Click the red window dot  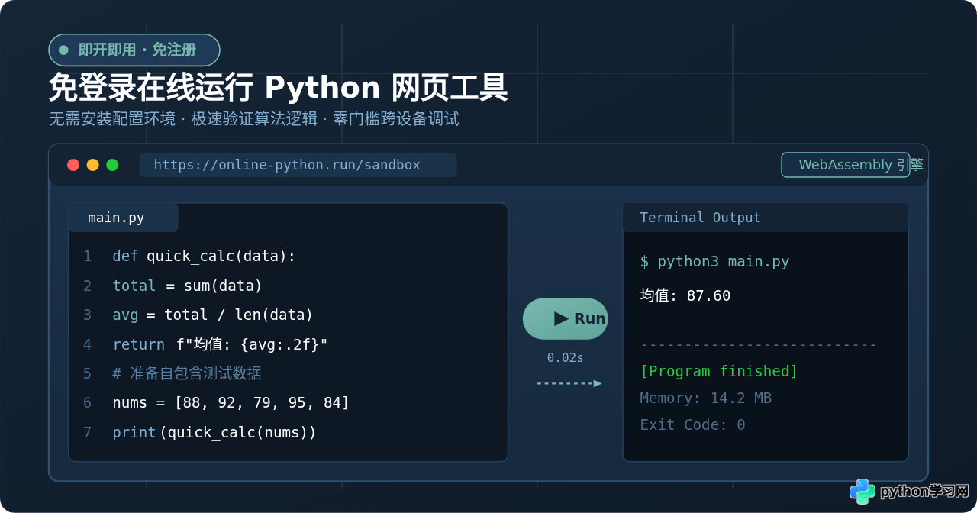[73, 165]
